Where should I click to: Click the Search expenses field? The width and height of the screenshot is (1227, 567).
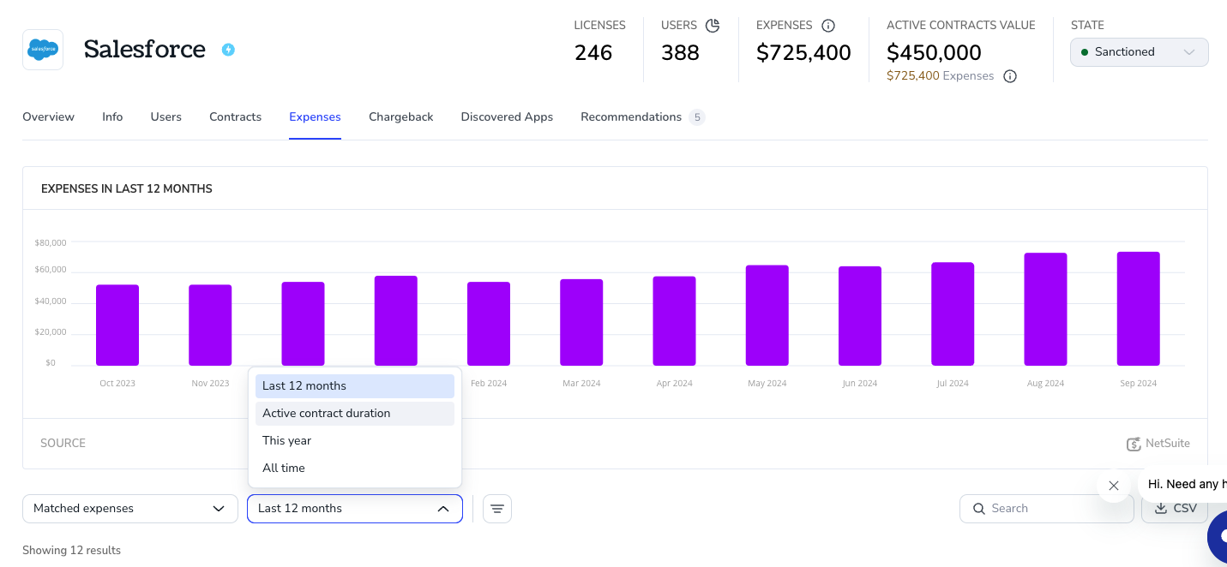click(x=1047, y=509)
